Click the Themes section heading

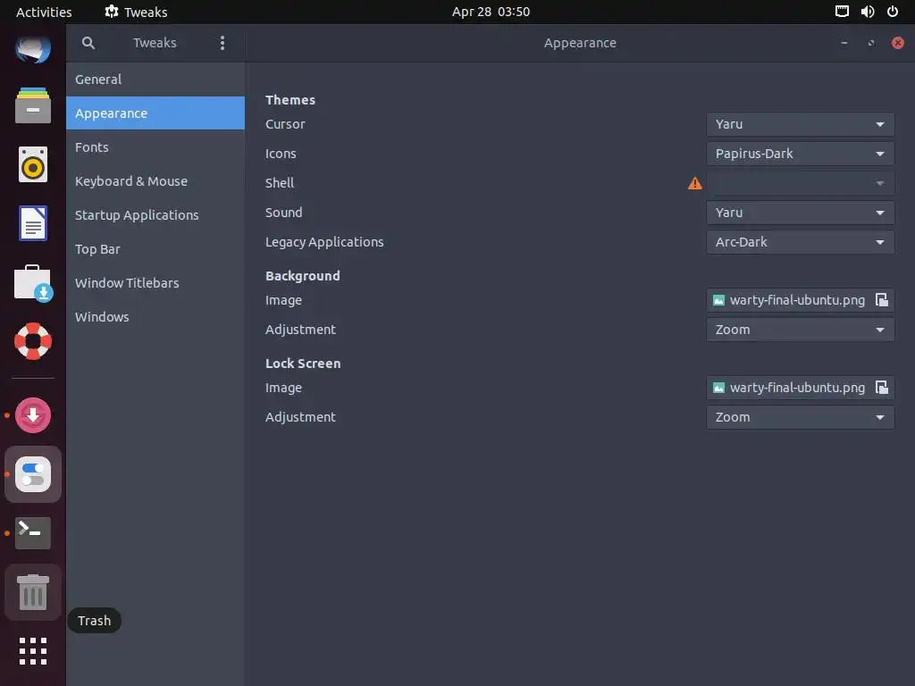pyautogui.click(x=290, y=100)
